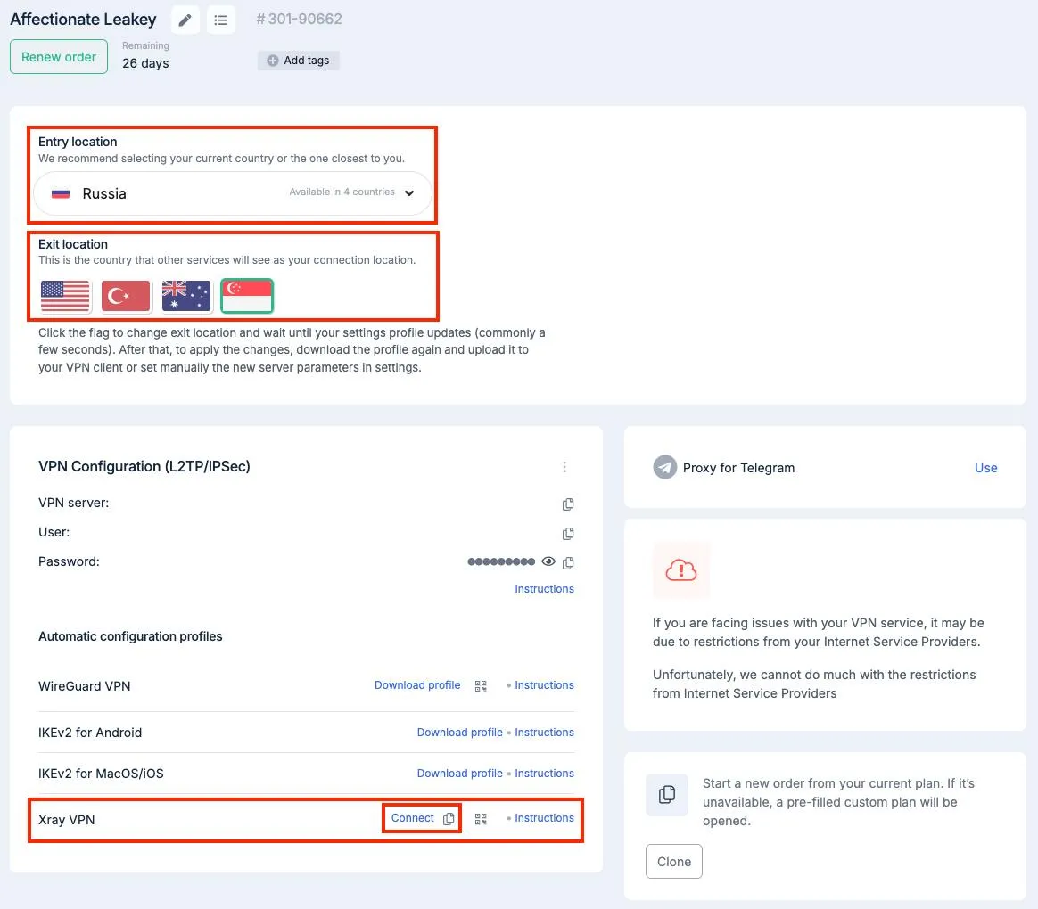Click Use for Proxy for Telegram
This screenshot has height=909, width=1038.
click(985, 468)
